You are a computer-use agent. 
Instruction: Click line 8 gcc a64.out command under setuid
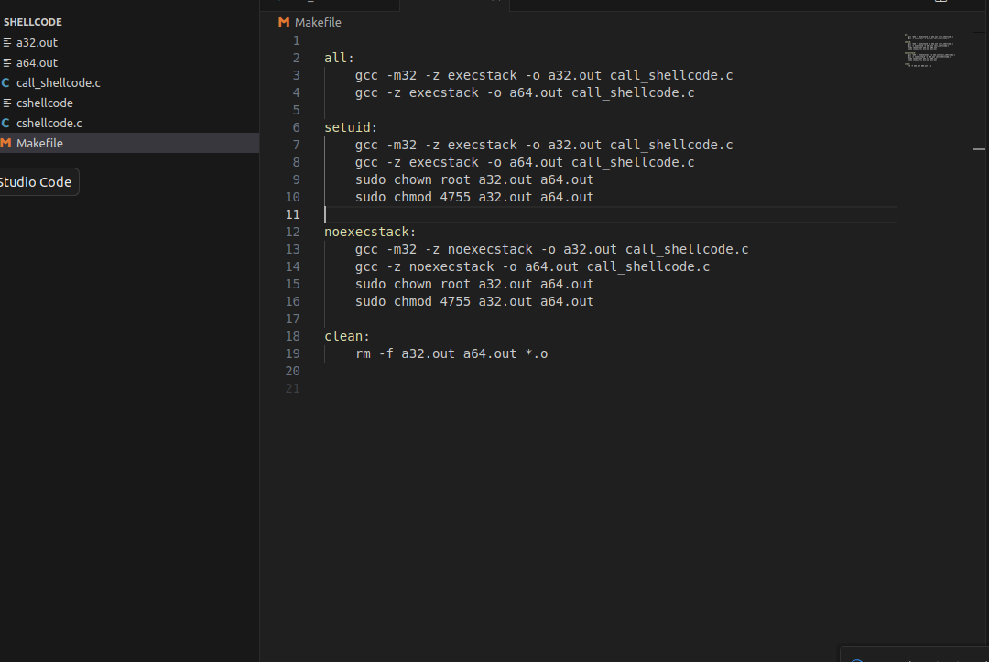[x=525, y=163]
